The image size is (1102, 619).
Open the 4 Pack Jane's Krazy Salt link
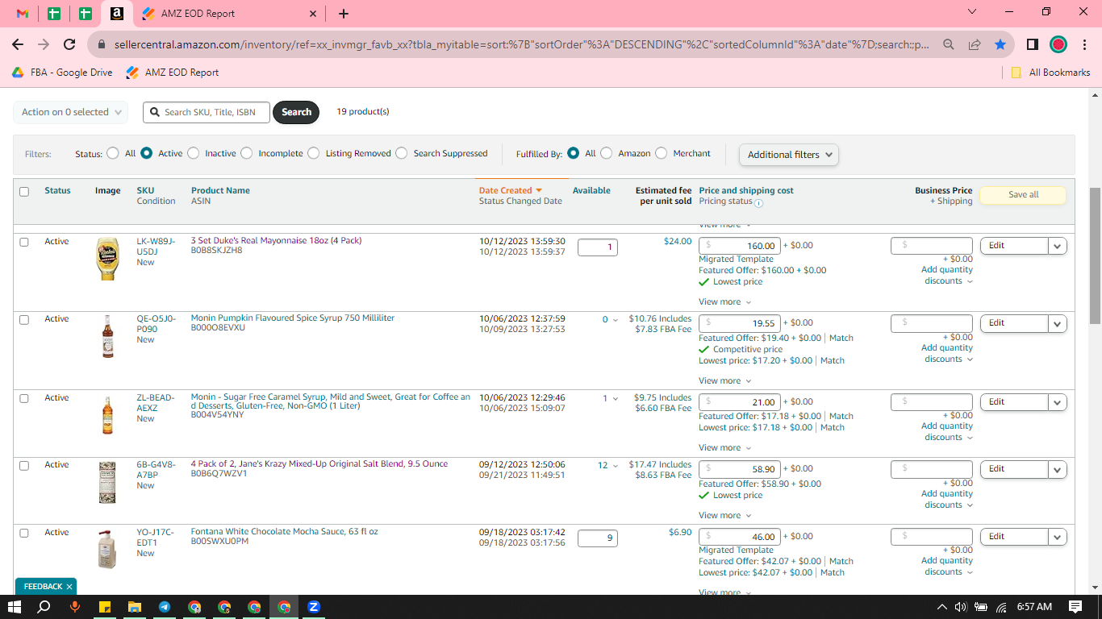pos(319,464)
